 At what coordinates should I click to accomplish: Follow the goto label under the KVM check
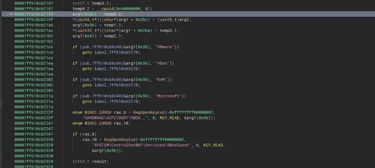click(117, 85)
